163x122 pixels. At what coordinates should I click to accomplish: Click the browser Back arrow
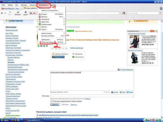click(x=2, y=13)
